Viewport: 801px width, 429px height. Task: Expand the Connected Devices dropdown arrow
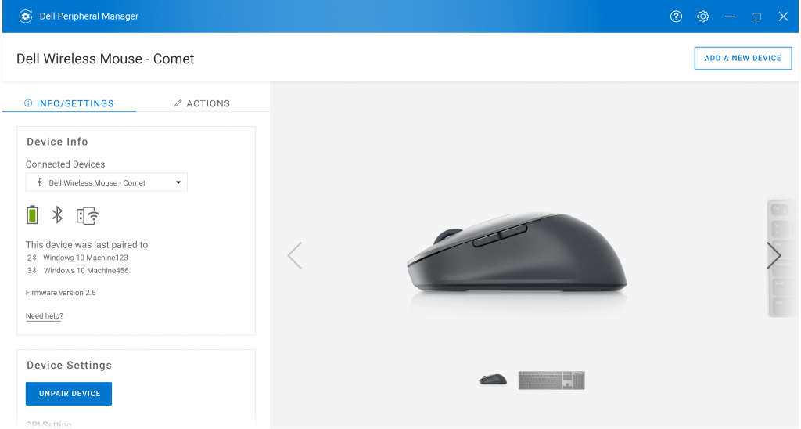tap(178, 182)
